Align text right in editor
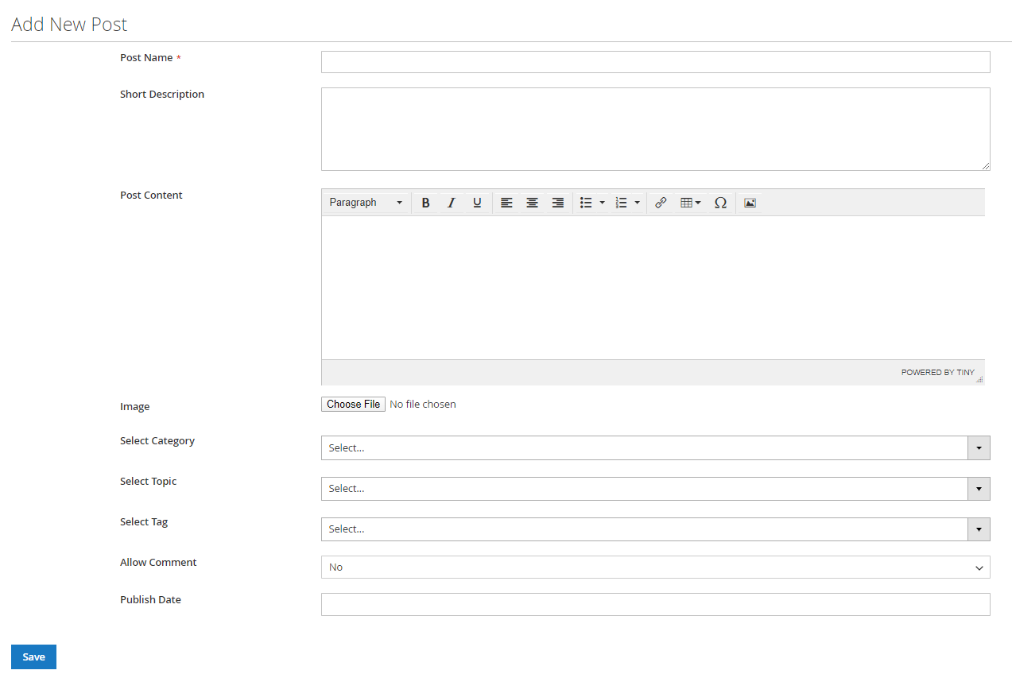This screenshot has height=674, width=1012. pyautogui.click(x=558, y=203)
